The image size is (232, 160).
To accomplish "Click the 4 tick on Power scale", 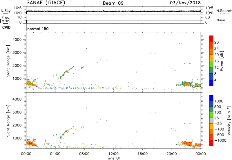I will pos(215,80).
